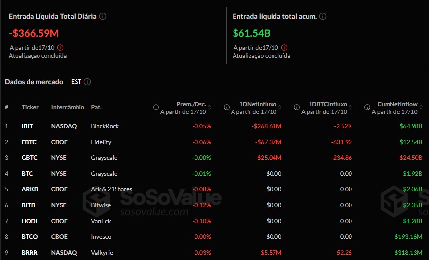Select the Ticker column header
The width and height of the screenshot is (429, 260).
pyautogui.click(x=30, y=107)
